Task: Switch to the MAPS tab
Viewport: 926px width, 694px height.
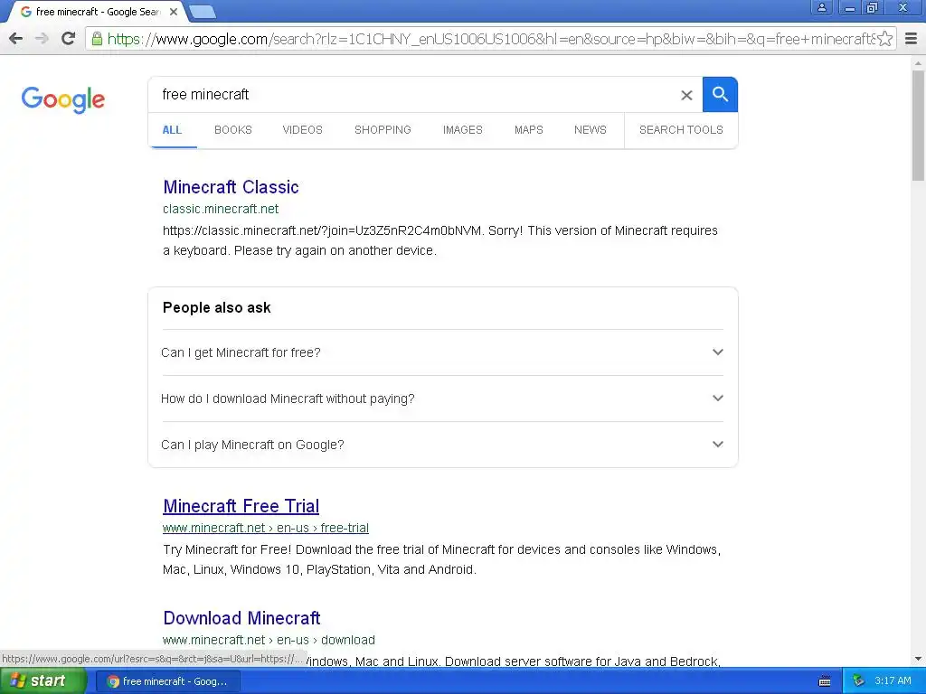Action: pyautogui.click(x=528, y=130)
